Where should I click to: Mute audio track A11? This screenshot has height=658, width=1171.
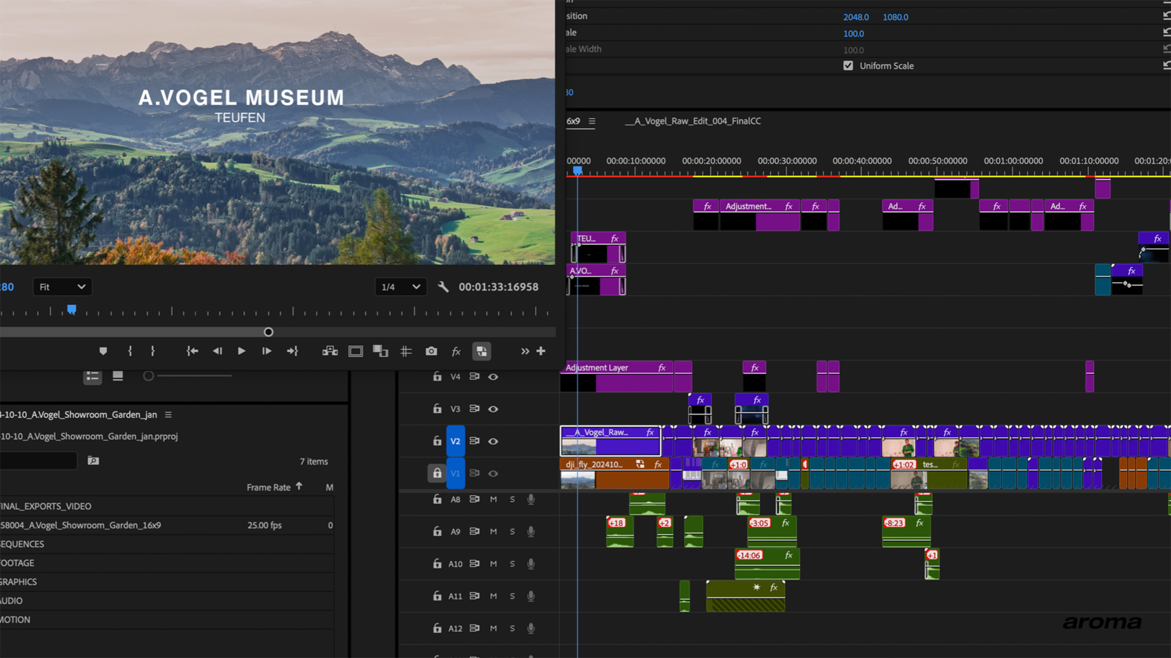click(x=493, y=596)
